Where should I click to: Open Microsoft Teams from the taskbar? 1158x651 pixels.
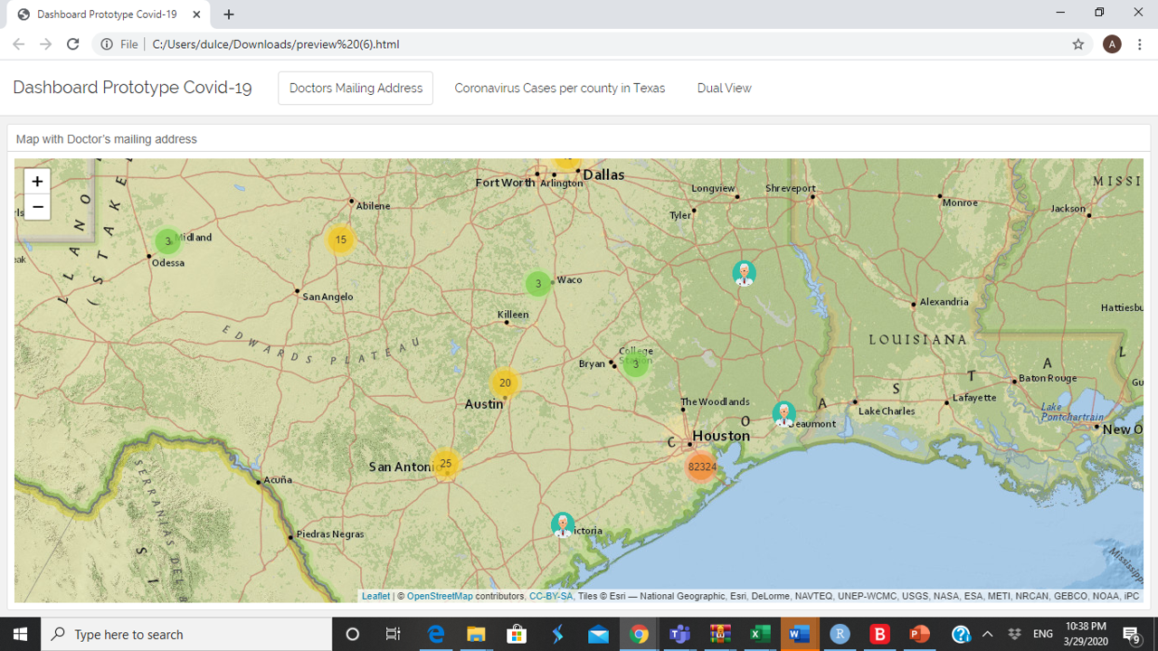pyautogui.click(x=679, y=635)
